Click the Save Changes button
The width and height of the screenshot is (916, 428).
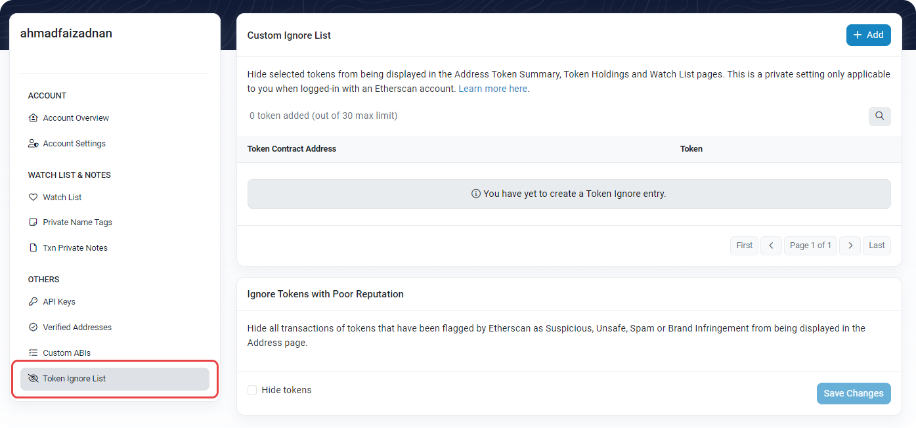(x=853, y=393)
